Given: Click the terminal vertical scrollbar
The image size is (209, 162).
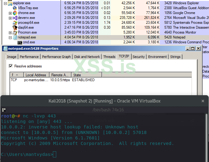Looking at the screenshot, I should (x=206, y=137).
